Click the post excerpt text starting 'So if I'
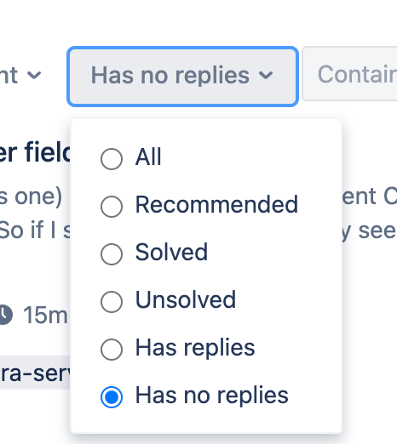The width and height of the screenshot is (397, 444). [35, 231]
